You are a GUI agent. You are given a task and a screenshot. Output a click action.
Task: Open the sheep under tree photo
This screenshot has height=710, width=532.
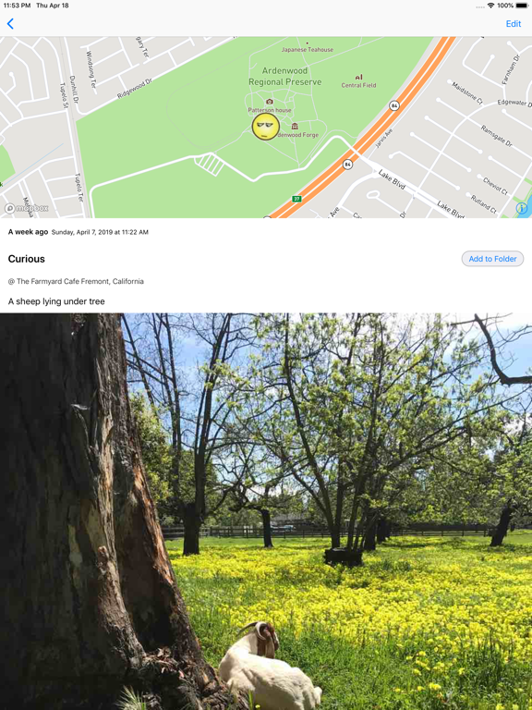[x=266, y=511]
